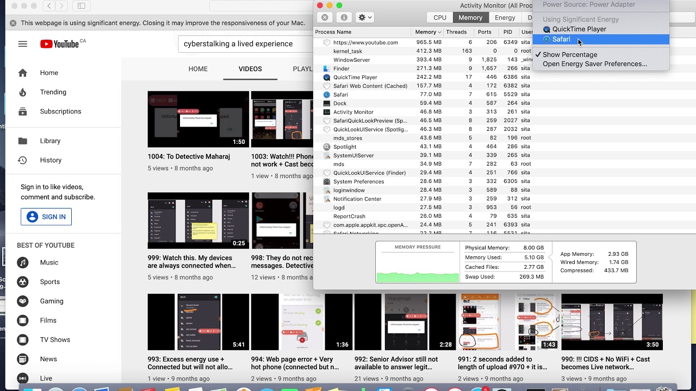
Task: Click Safari forward navigation button
Action: pyautogui.click(x=63, y=6)
